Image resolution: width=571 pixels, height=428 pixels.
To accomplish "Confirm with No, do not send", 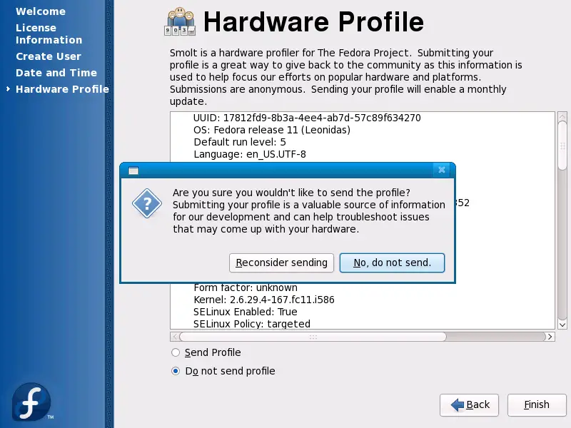I will coord(392,263).
